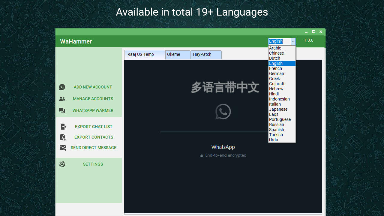The width and height of the screenshot is (384, 216).
Task: Click the English language combo box field
Action: pyautogui.click(x=279, y=41)
